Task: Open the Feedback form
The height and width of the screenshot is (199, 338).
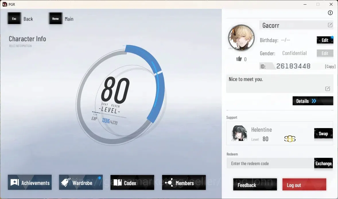Action: (255, 185)
